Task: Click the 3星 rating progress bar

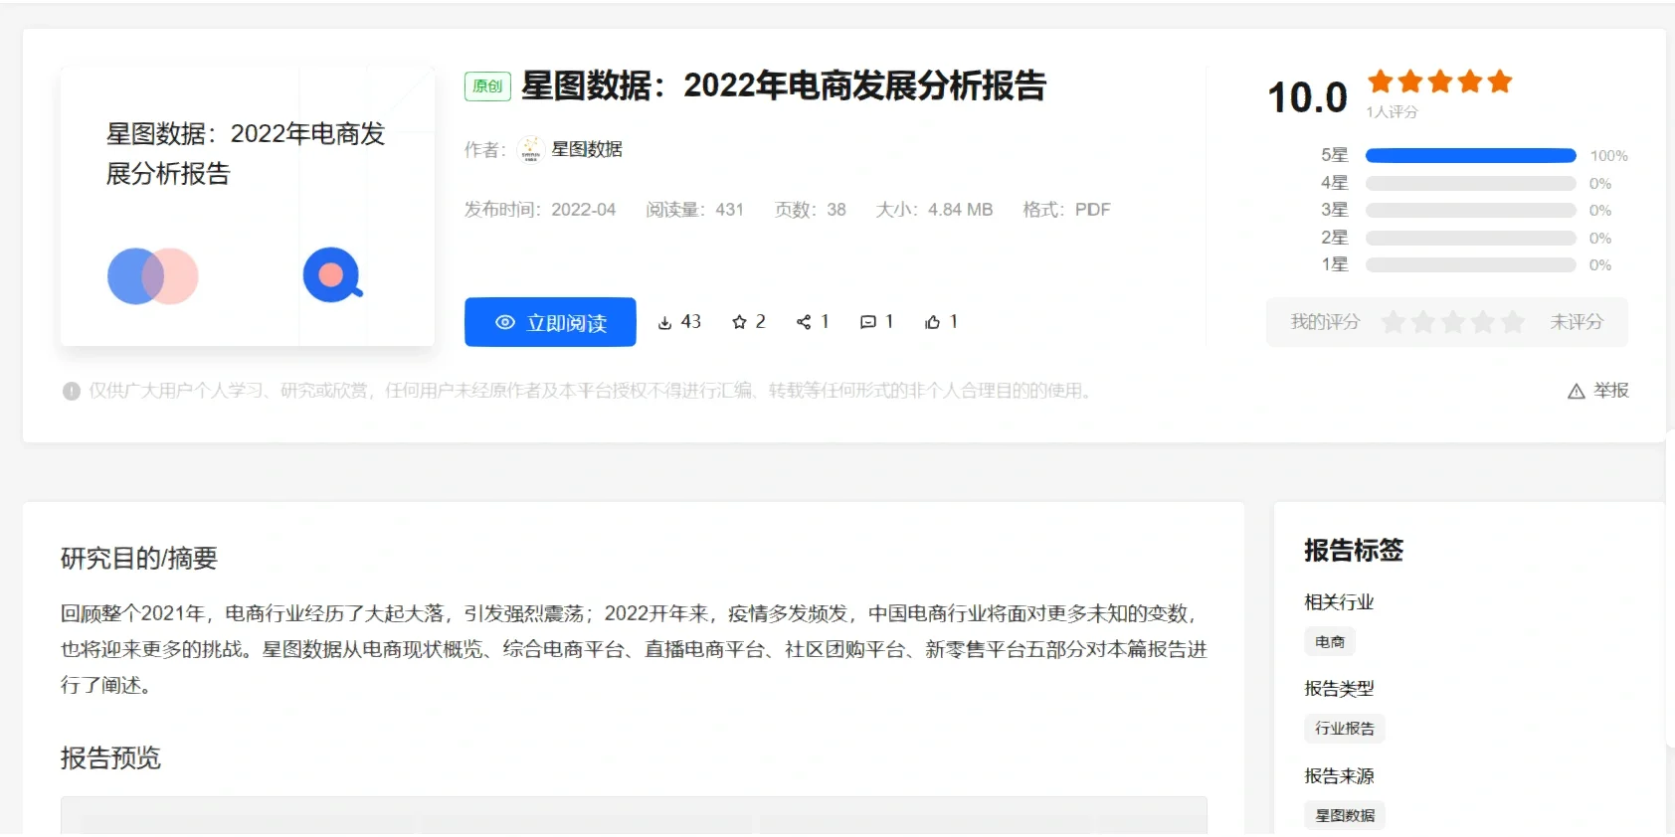Action: click(1471, 211)
